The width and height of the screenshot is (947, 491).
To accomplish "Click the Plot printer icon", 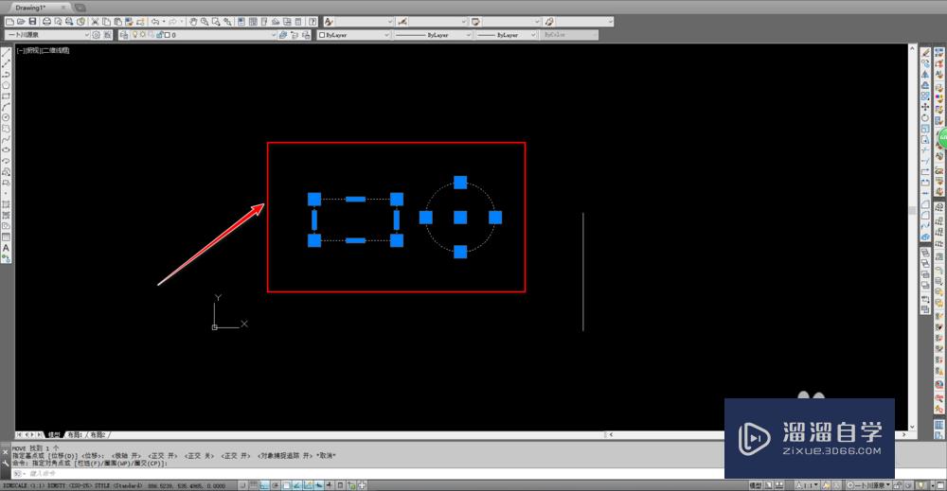I will [x=46, y=22].
